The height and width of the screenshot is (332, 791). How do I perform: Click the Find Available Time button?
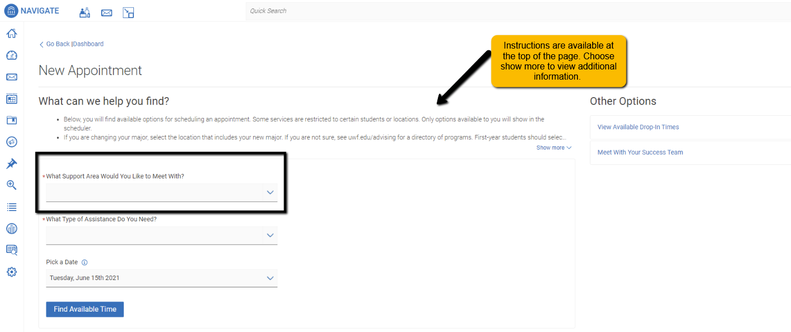pos(85,309)
